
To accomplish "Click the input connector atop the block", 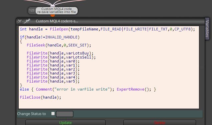I will click(x=53, y=6).
